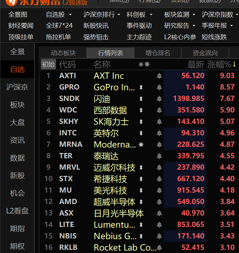239x253 pixels.
Task: Open the 顶级挂单 link
Action: tap(21, 37)
